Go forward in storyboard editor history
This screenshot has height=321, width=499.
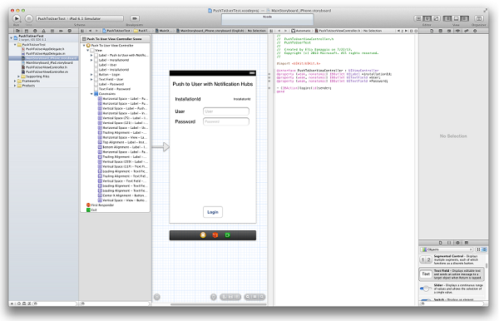click(96, 31)
